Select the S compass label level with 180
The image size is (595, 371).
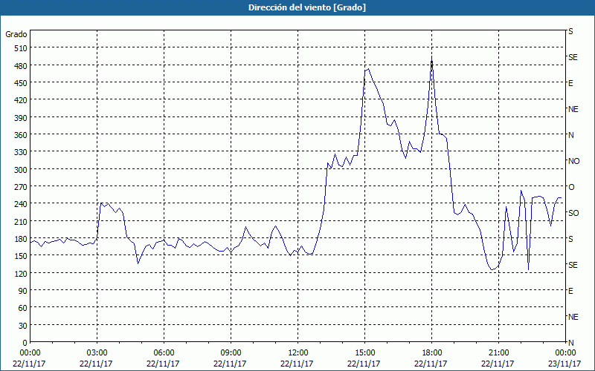(x=570, y=239)
